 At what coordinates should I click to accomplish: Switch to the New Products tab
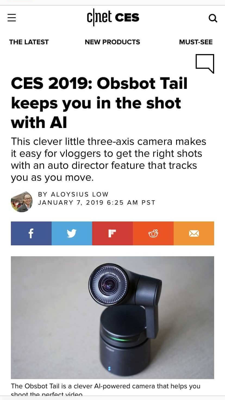point(112,42)
